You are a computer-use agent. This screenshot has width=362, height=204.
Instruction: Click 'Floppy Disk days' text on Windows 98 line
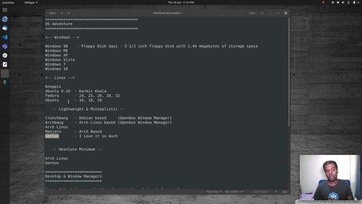pyautogui.click(x=100, y=46)
